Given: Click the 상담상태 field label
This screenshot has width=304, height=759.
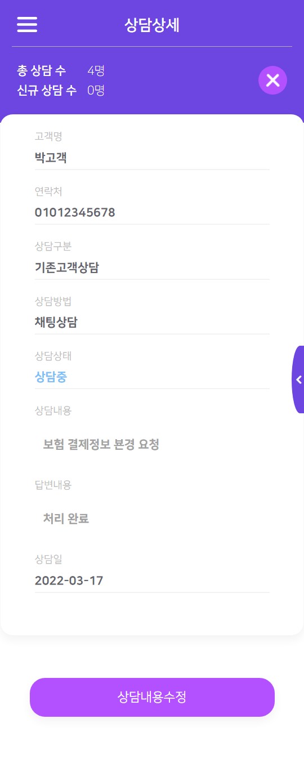Looking at the screenshot, I should point(53,356).
